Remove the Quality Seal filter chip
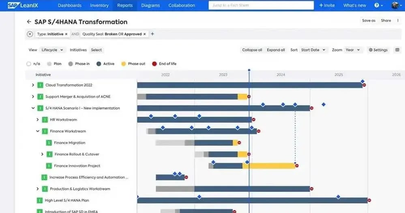The image size is (405, 213). pyautogui.click(x=145, y=34)
